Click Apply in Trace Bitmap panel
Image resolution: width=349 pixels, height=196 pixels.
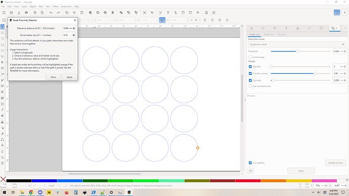(x=301, y=171)
